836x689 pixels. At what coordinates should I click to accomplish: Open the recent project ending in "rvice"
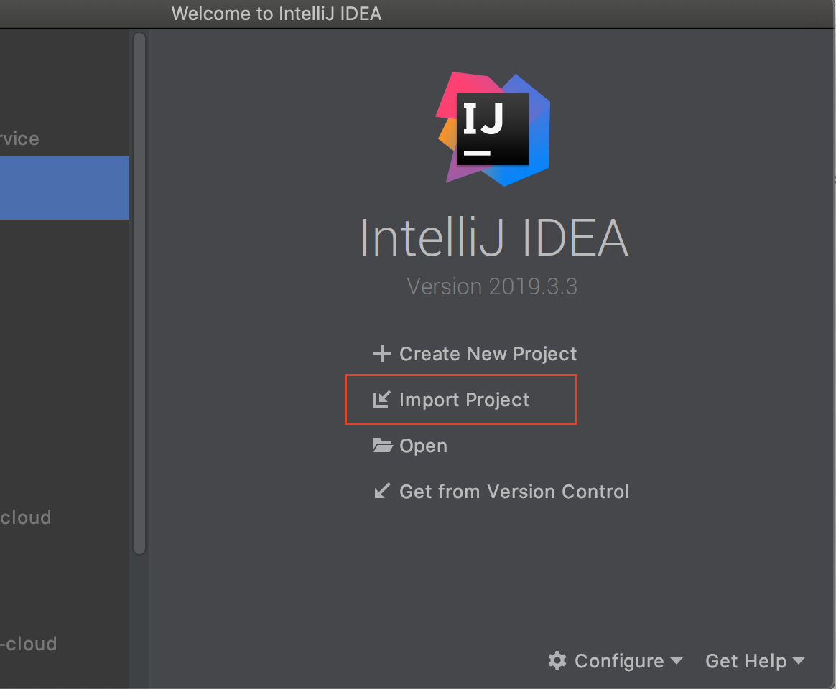pyautogui.click(x=20, y=139)
